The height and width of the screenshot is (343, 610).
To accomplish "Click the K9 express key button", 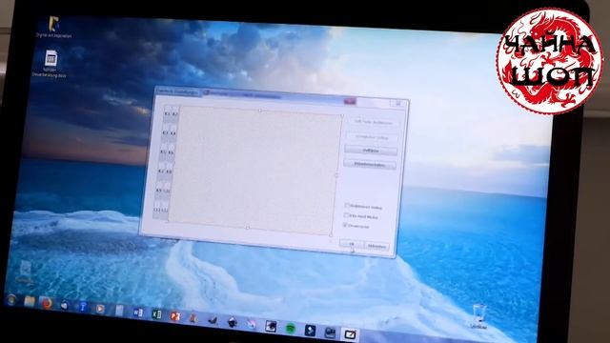I will [159, 190].
